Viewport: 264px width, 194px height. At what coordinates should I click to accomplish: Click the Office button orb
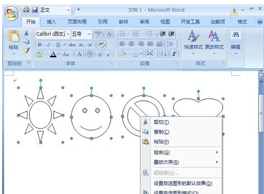pyautogui.click(x=12, y=14)
